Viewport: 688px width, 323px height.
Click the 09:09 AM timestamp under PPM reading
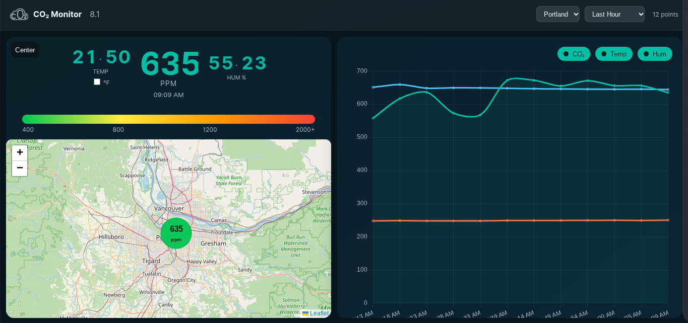point(168,95)
